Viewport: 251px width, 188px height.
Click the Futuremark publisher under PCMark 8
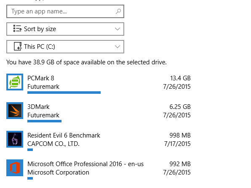tap(43, 87)
